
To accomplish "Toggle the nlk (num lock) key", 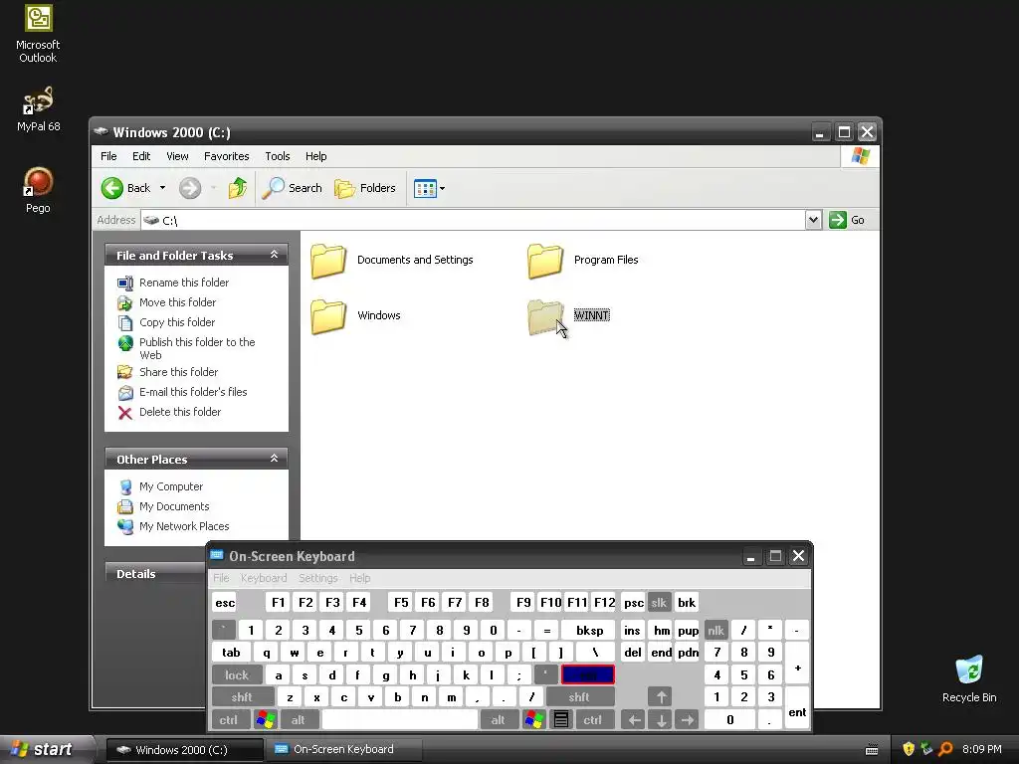I will point(715,630).
